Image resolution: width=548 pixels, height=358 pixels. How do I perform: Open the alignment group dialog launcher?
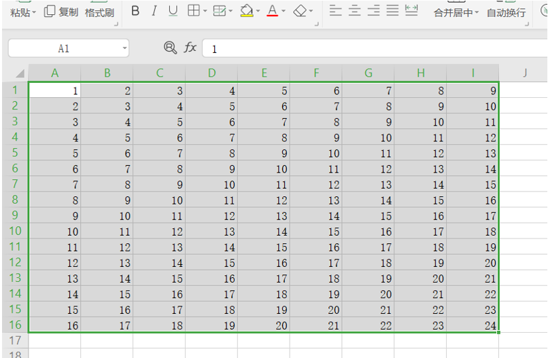coord(527,24)
